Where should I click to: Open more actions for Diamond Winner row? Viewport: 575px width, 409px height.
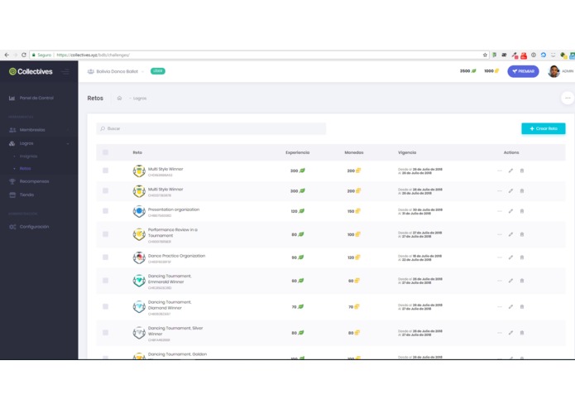pos(500,306)
